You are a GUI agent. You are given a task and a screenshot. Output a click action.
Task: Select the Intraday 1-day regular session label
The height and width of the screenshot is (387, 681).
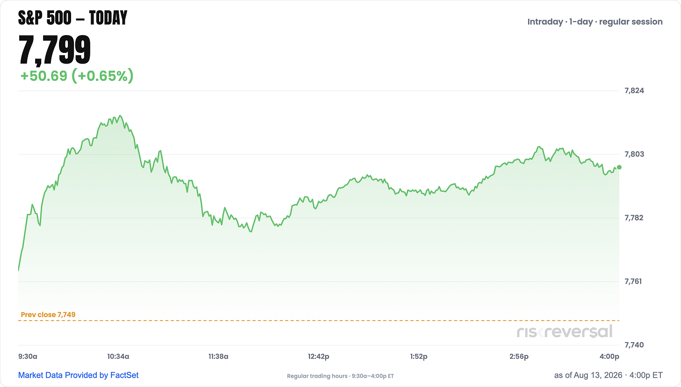tap(595, 22)
